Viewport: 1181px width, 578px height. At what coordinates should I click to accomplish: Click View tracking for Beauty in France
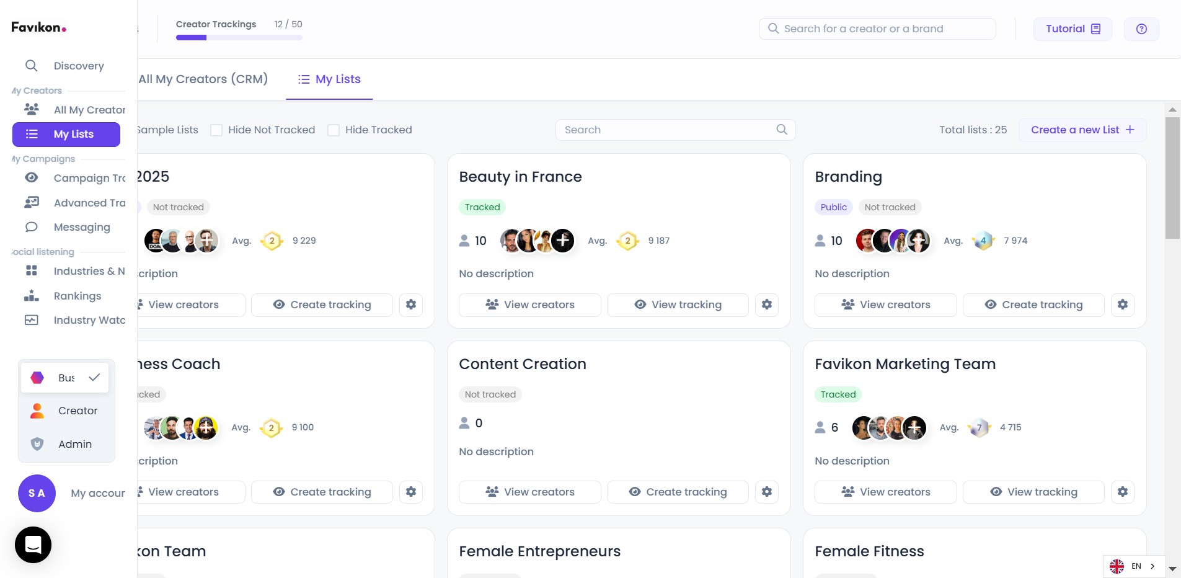678,305
